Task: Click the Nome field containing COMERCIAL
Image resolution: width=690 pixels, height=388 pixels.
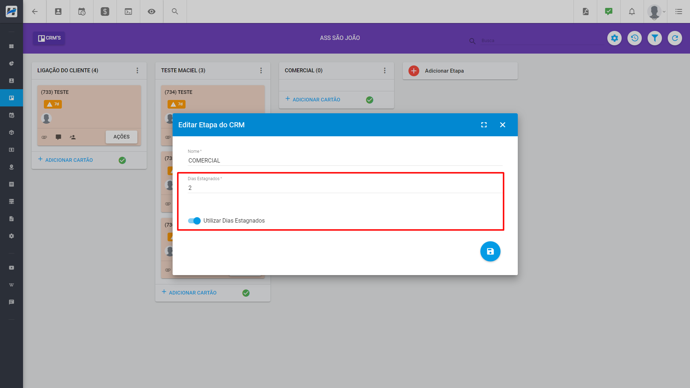Action: (344, 160)
